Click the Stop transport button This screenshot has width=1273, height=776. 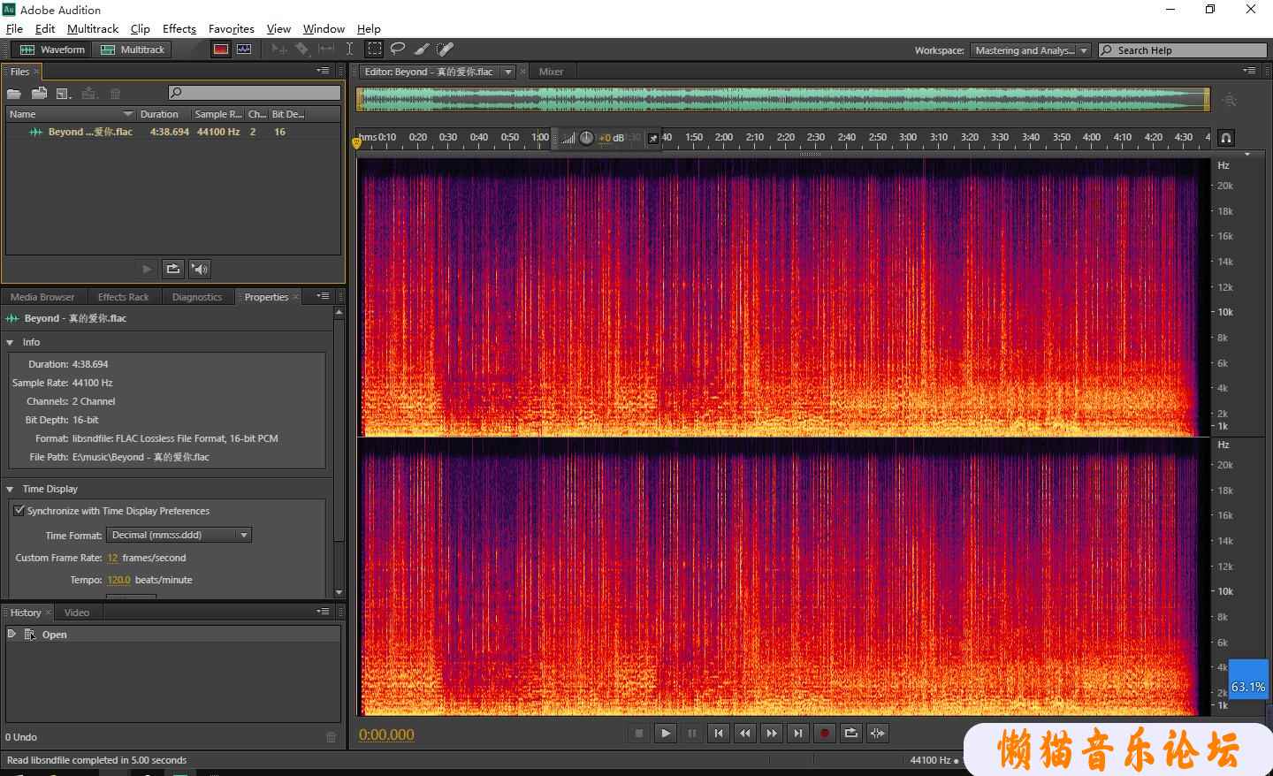(639, 733)
